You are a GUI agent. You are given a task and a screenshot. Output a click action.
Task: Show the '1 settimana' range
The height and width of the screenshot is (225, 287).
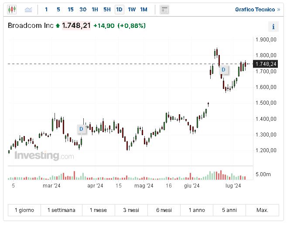[61, 210]
